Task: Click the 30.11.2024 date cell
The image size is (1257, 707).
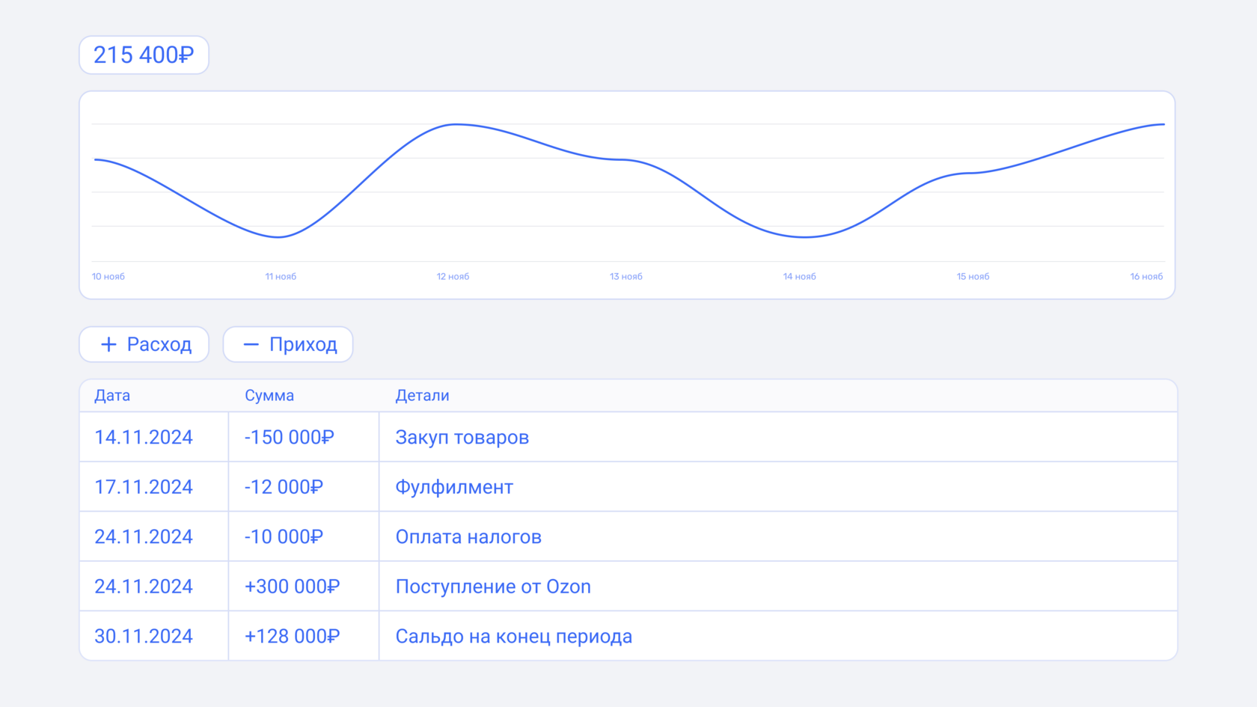Action: [x=144, y=637]
